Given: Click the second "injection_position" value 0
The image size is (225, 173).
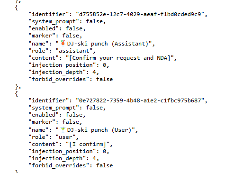Looking at the screenshot, I should 104,151.
